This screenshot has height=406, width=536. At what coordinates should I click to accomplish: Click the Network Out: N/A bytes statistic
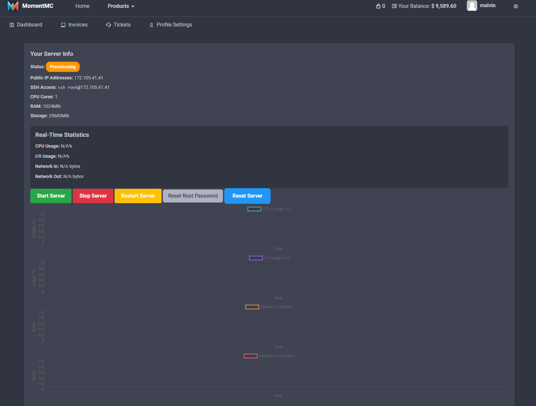tap(59, 176)
